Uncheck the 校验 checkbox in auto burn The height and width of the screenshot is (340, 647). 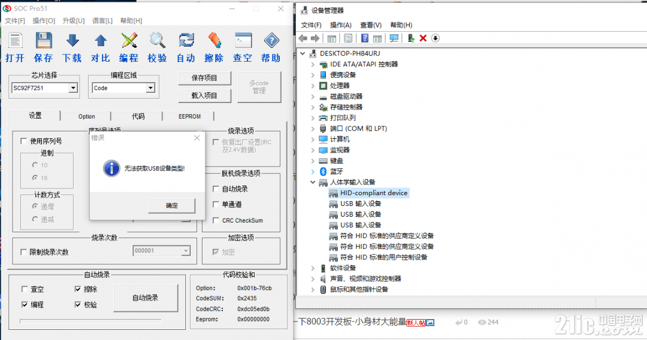(77, 305)
